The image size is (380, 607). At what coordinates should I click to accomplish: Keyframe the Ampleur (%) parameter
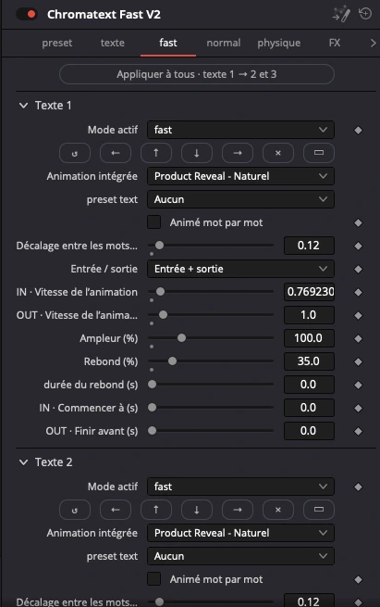click(x=358, y=339)
